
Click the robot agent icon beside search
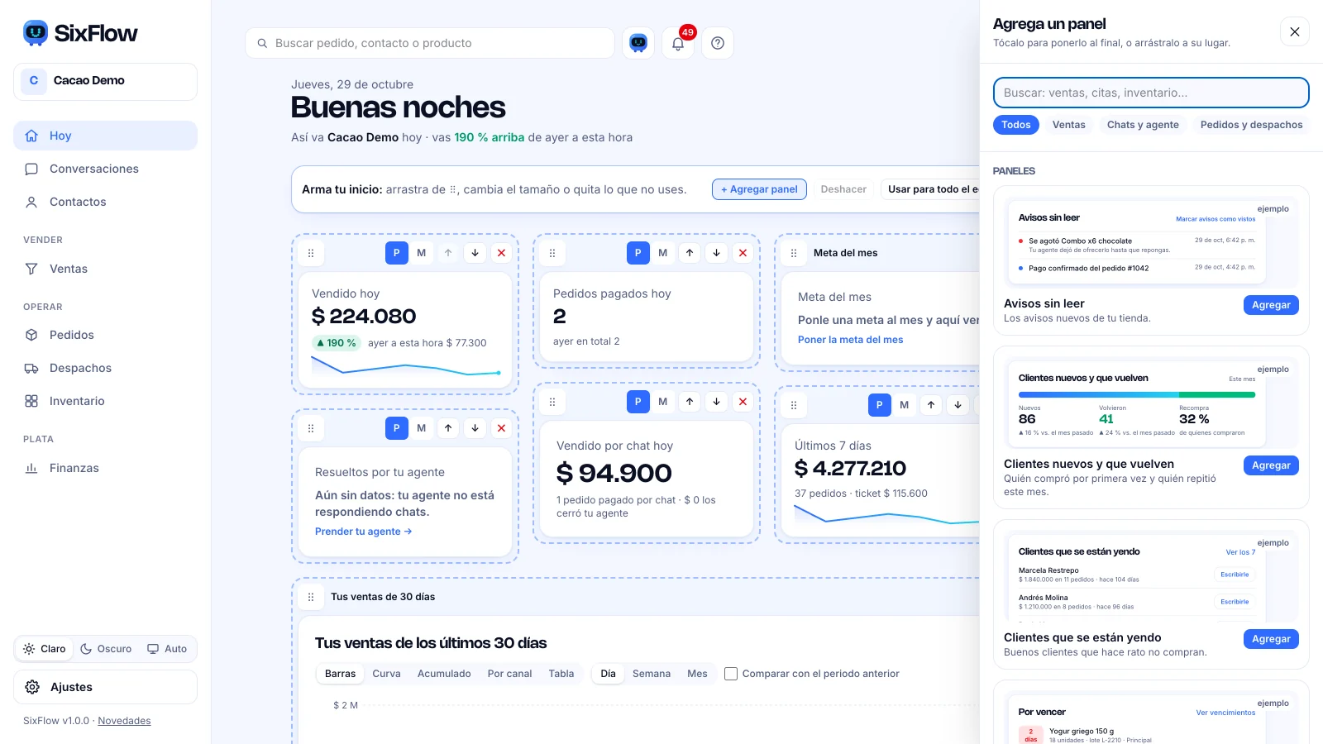point(638,43)
